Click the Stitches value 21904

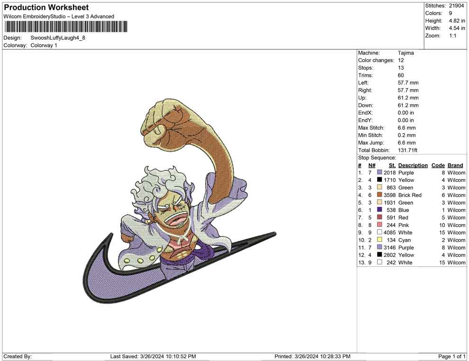(456, 6)
